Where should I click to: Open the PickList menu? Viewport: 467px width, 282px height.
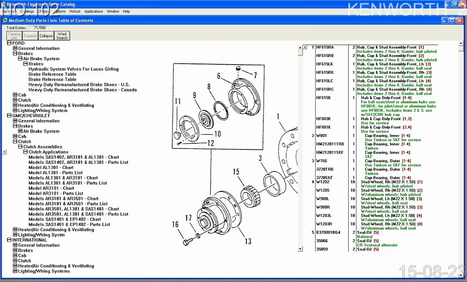75,11
